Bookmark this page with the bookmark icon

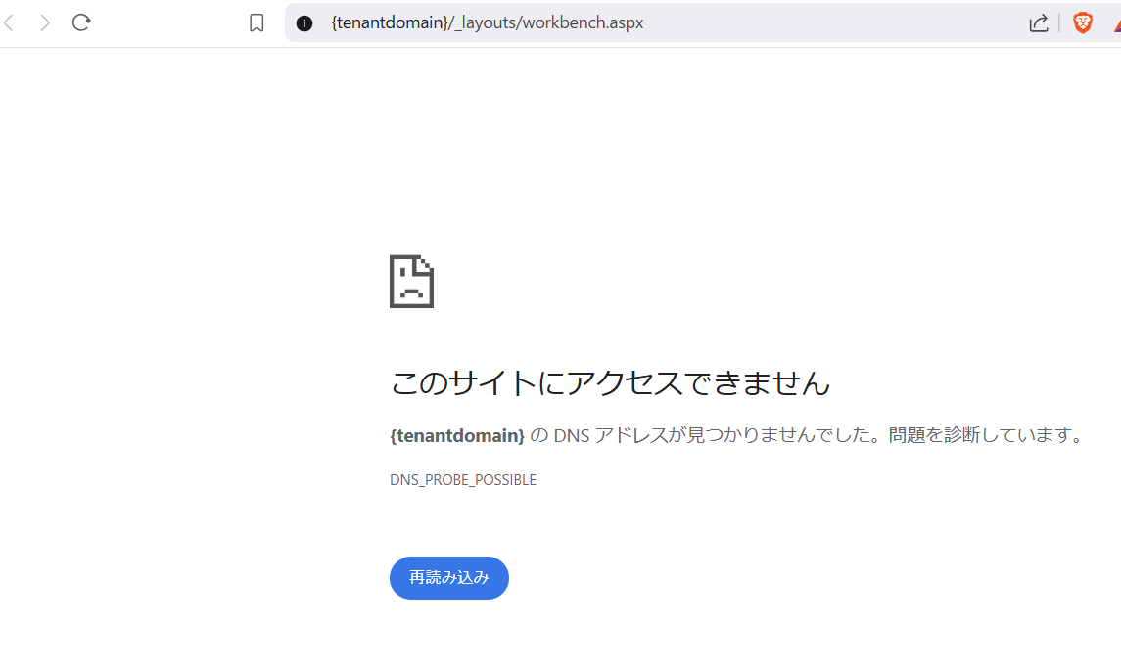tap(257, 22)
